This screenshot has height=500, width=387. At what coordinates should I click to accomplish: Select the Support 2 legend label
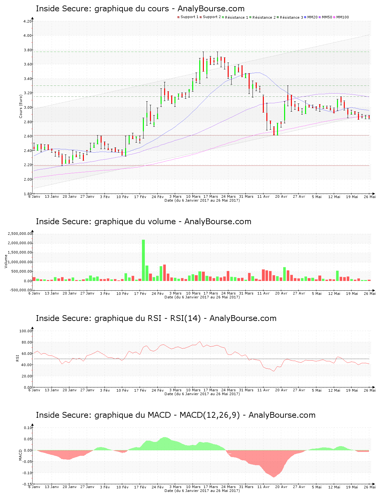[212, 17]
